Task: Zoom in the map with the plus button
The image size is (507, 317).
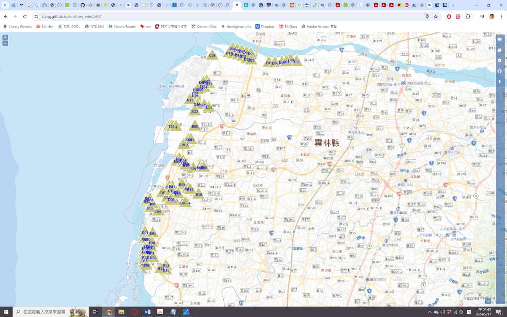Action: pos(5,37)
